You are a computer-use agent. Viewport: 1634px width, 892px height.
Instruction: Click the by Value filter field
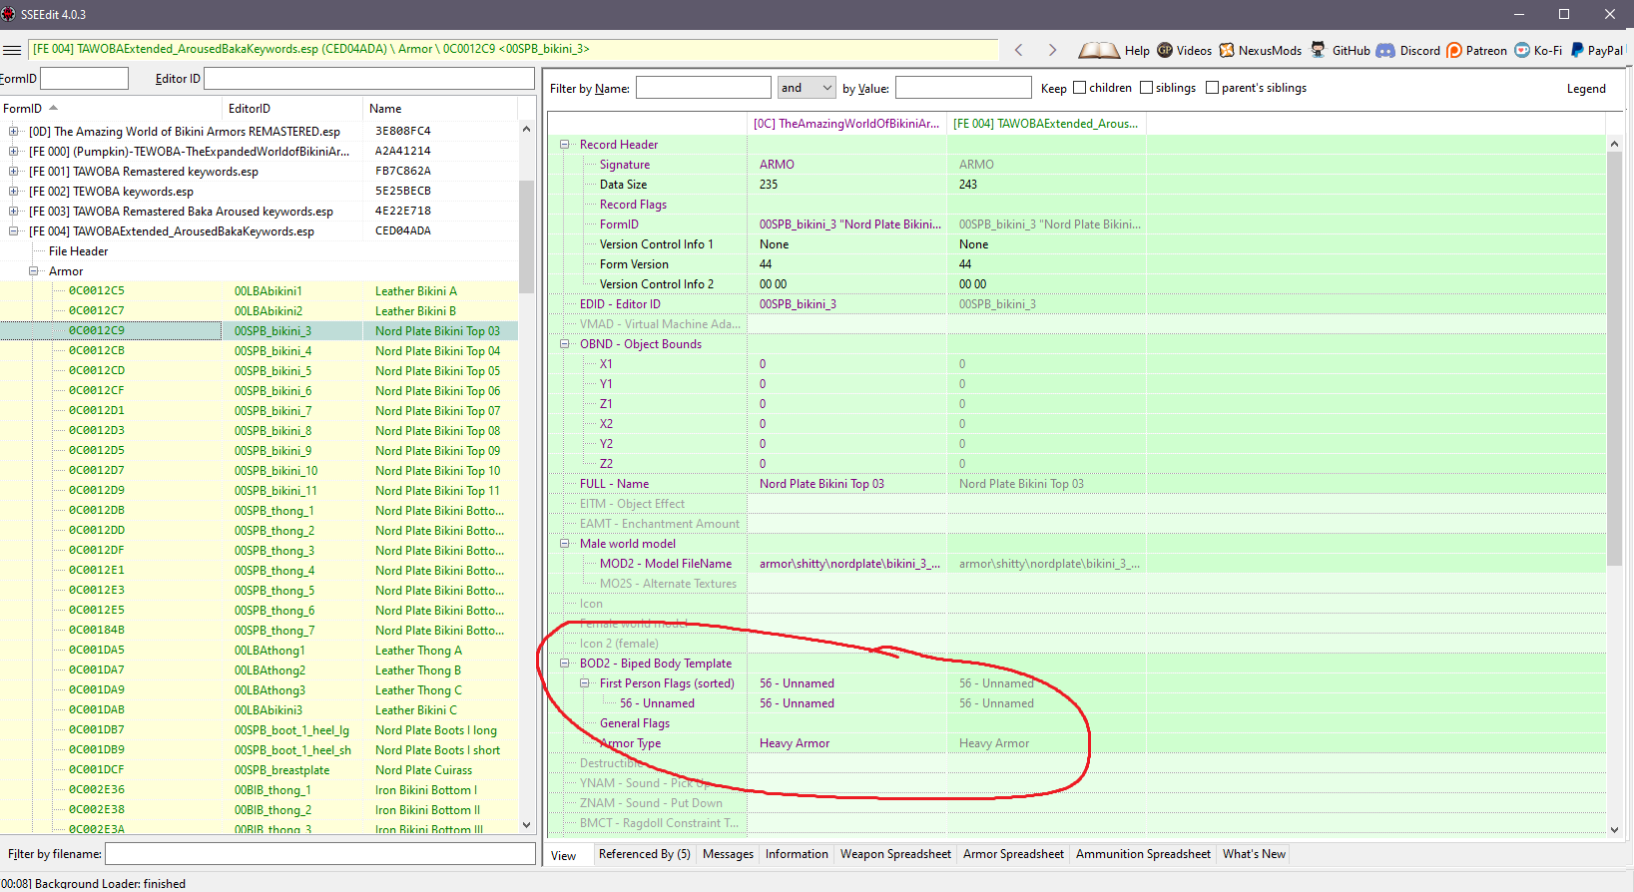963,88
